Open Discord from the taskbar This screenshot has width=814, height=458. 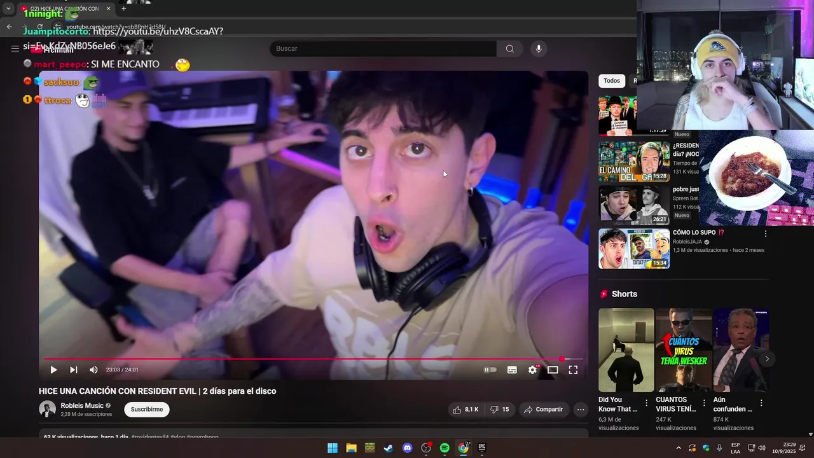coord(407,448)
